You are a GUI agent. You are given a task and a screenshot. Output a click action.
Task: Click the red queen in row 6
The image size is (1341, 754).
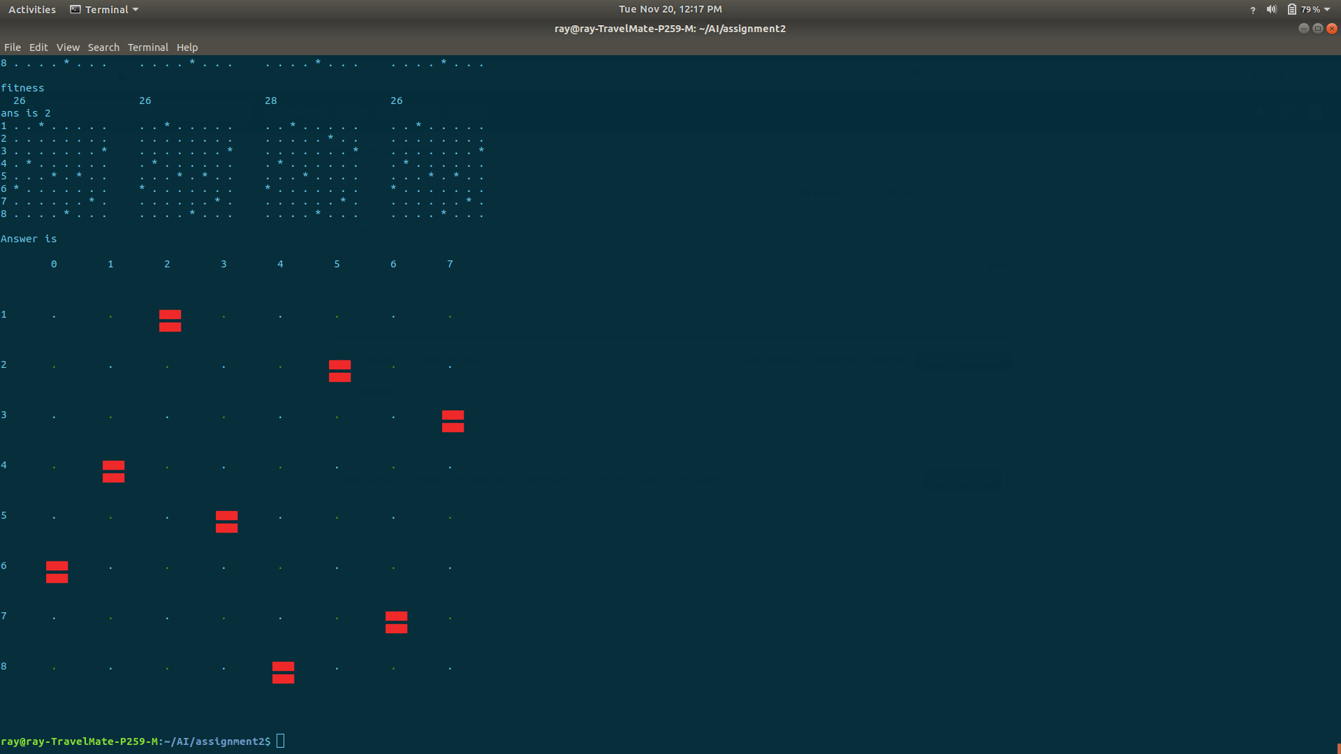tap(57, 572)
